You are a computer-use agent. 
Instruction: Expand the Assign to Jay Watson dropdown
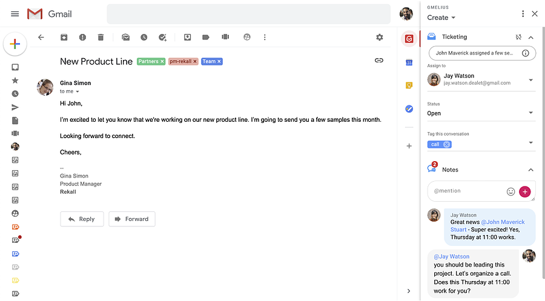[530, 80]
